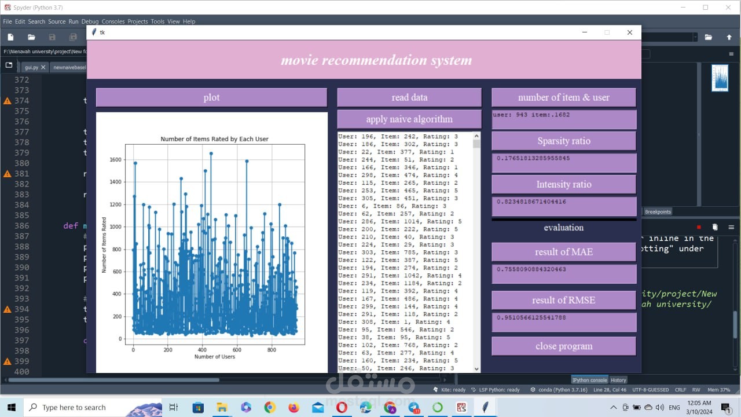741x417 pixels.
Task: Click the red stop kernel button
Action: (699, 227)
